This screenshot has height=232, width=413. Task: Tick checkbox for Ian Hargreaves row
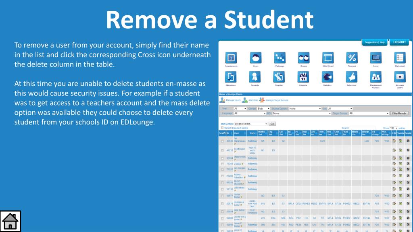222,141
